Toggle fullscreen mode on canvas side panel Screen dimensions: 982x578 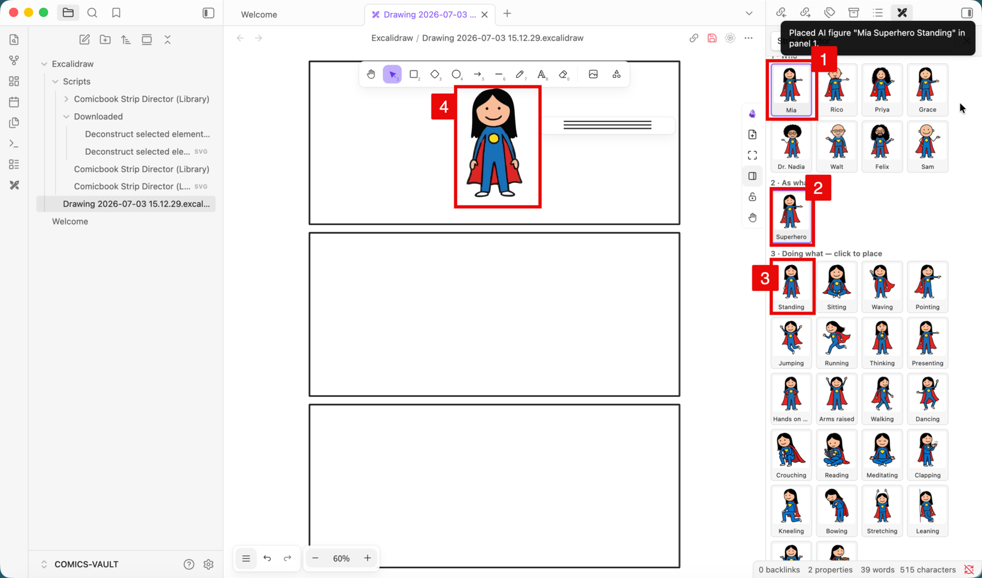[752, 155]
